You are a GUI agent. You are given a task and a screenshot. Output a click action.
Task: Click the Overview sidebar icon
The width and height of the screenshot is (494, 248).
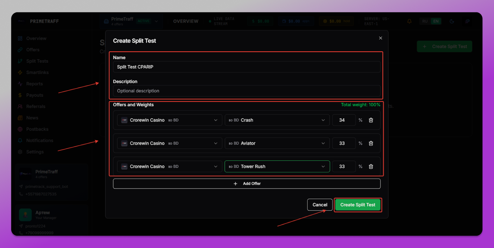click(x=20, y=38)
